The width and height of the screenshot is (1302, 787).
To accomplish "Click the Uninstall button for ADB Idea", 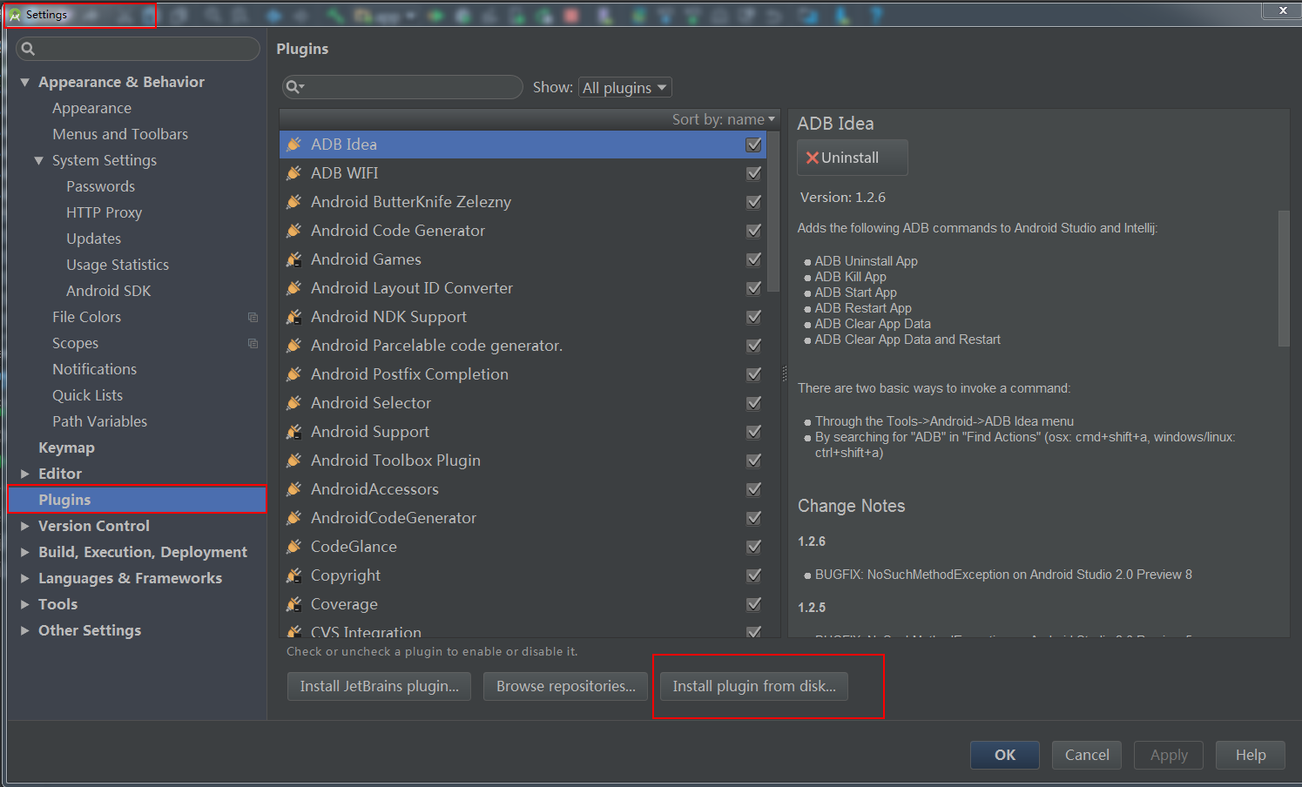I will point(852,158).
